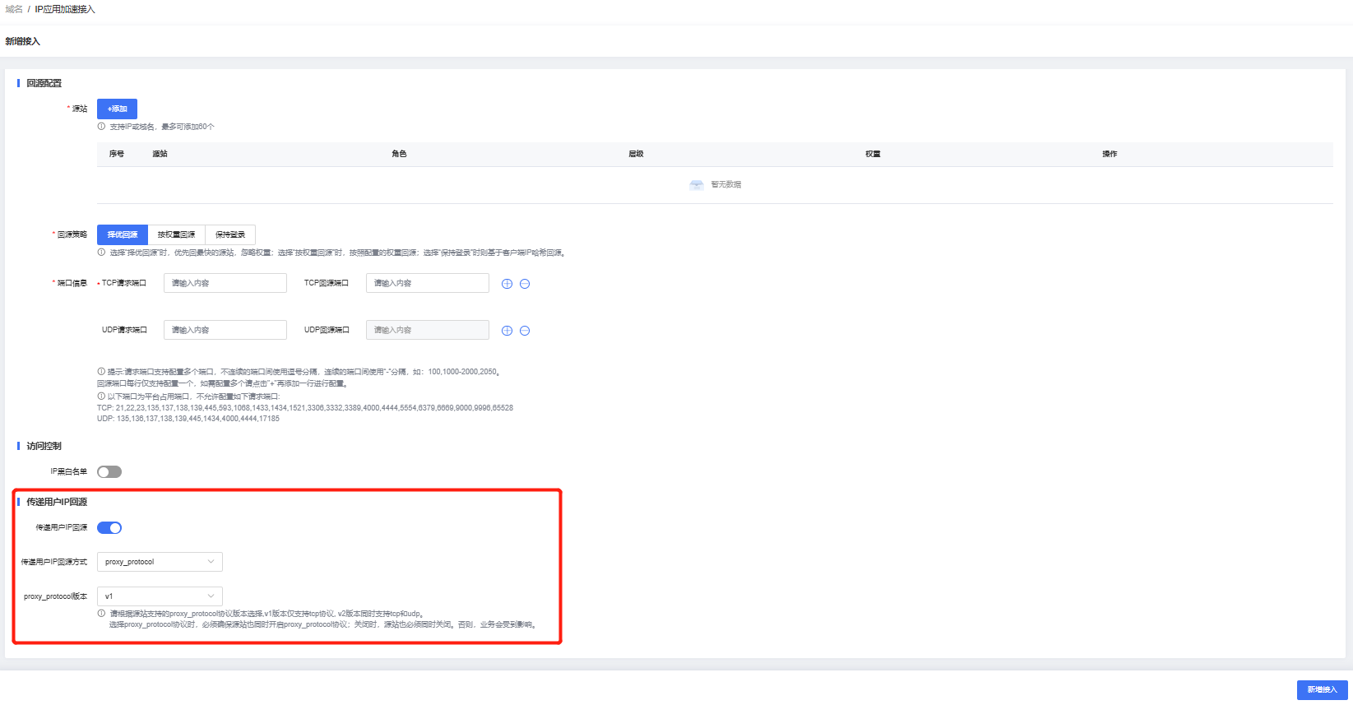Turn off the 传递用户IP回源 switch
This screenshot has width=1353, height=705.
[x=109, y=528]
